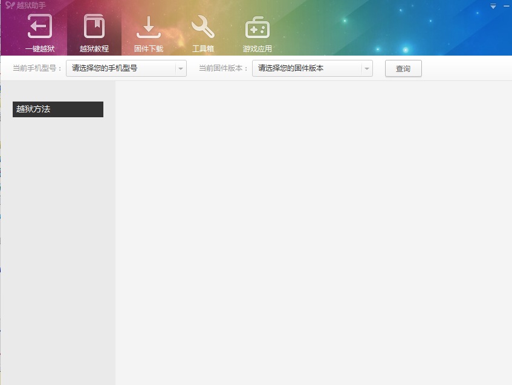
Task: Click the arrow on the firmware version selector
Action: tap(366, 68)
